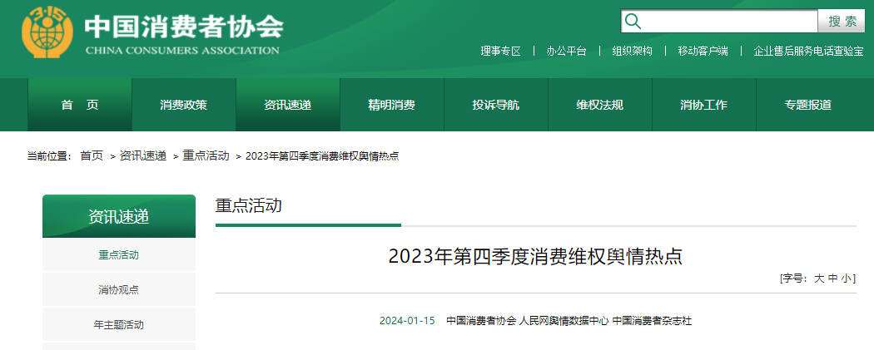Open the 消协工作 navigation tab
Screen dimensions: 874x350
703,105
